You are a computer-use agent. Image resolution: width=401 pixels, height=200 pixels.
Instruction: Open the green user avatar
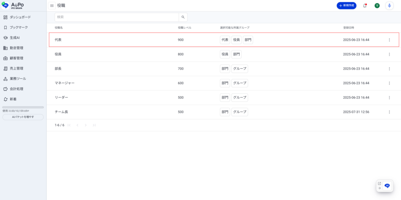click(x=377, y=5)
